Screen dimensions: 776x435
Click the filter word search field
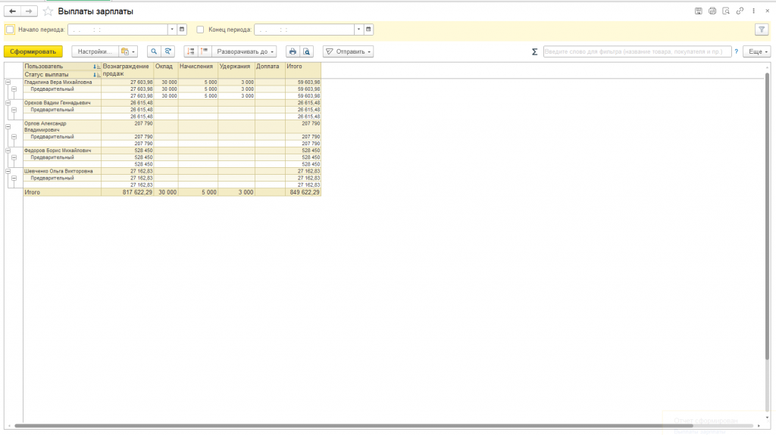pyautogui.click(x=637, y=51)
